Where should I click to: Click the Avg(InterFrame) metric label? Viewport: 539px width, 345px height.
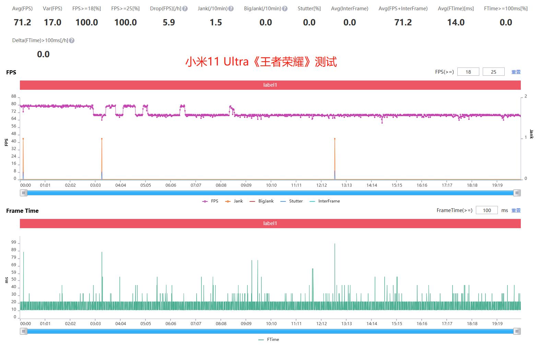(x=350, y=9)
